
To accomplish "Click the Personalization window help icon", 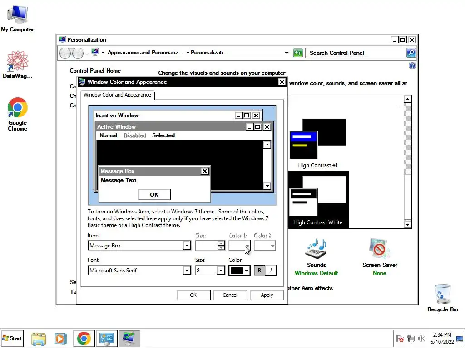I will (x=412, y=66).
